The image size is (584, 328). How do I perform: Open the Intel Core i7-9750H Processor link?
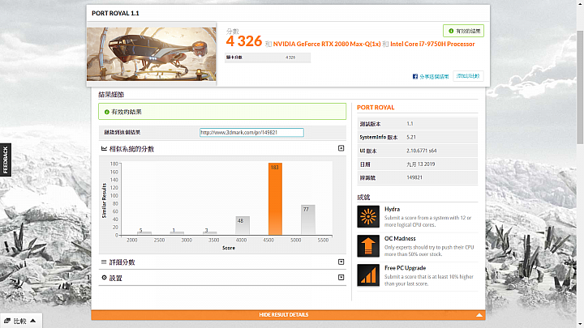432,44
